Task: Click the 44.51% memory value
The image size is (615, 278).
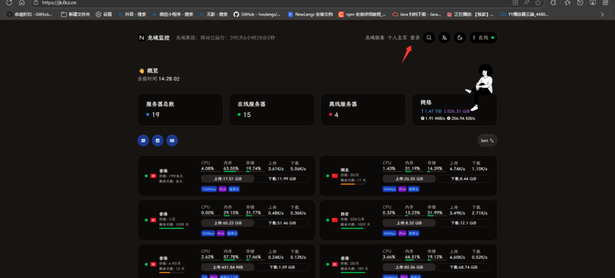Action: (413, 257)
